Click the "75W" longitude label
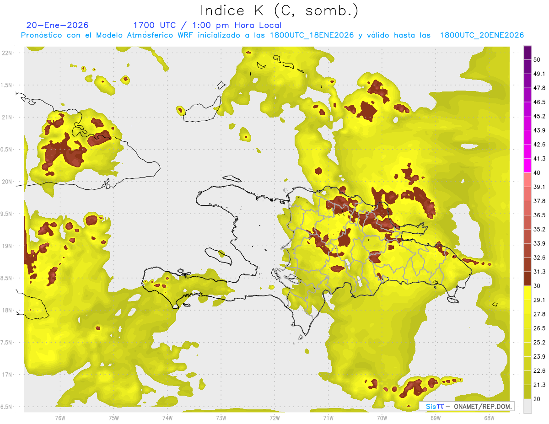Viewport: 549px width, 424px height. 114,418
